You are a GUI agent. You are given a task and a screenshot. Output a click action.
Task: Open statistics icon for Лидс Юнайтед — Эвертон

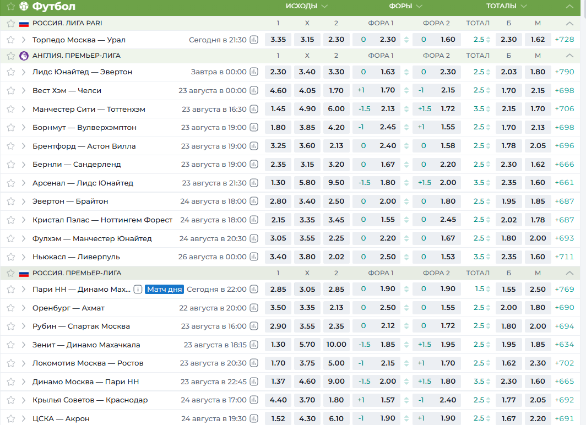(254, 72)
